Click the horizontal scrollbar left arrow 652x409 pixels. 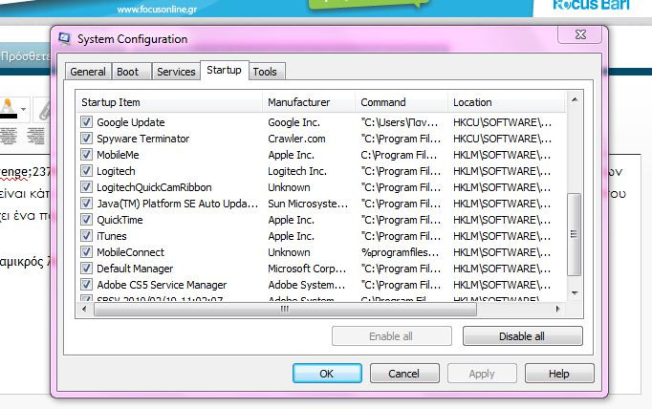[85, 309]
